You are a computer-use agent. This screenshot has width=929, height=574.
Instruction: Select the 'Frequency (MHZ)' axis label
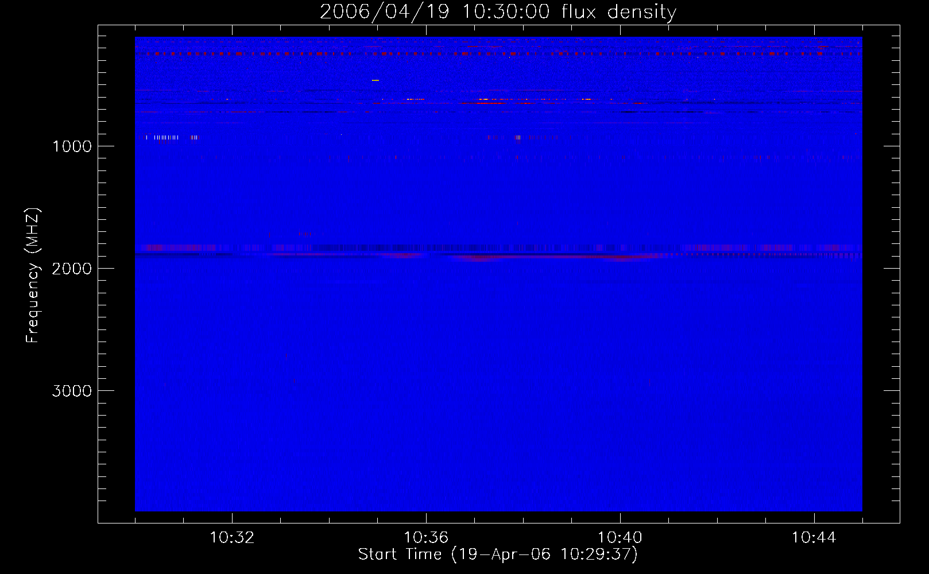point(33,276)
